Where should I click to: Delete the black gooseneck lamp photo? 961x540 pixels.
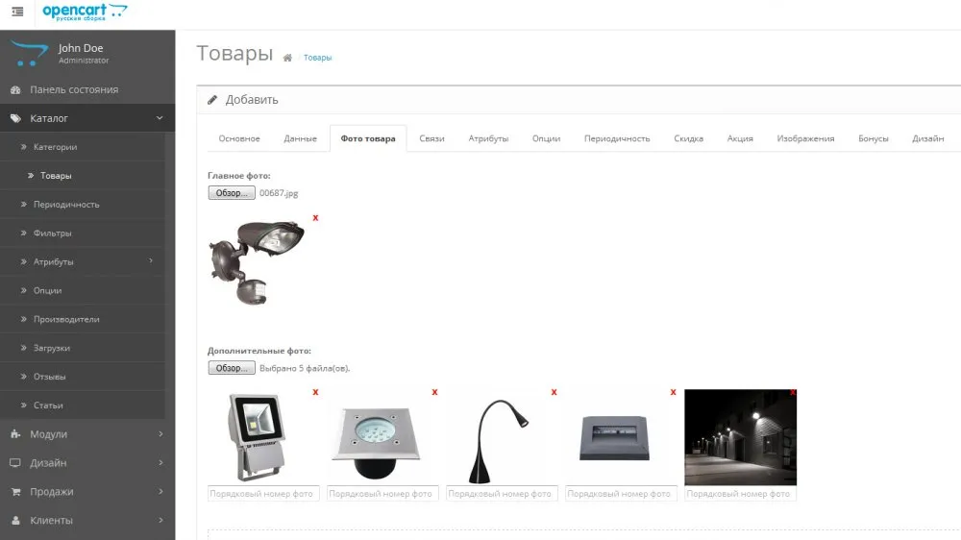[554, 392]
